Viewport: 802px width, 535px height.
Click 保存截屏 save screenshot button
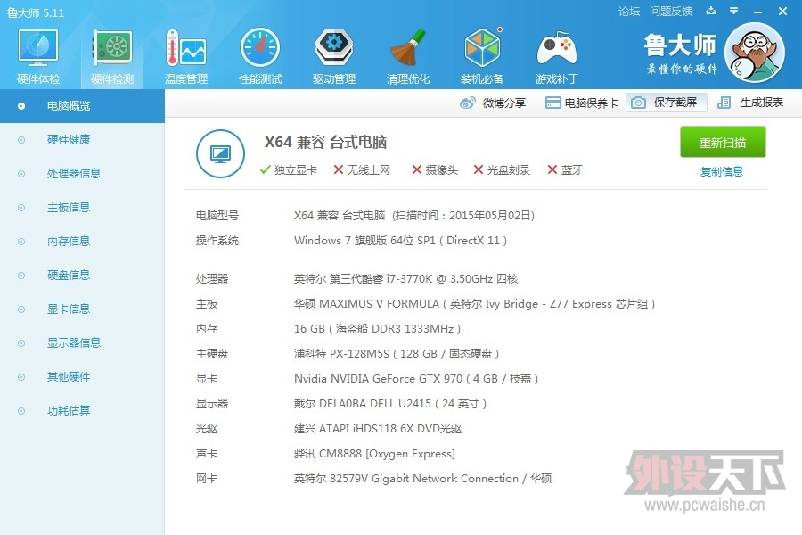click(x=666, y=103)
